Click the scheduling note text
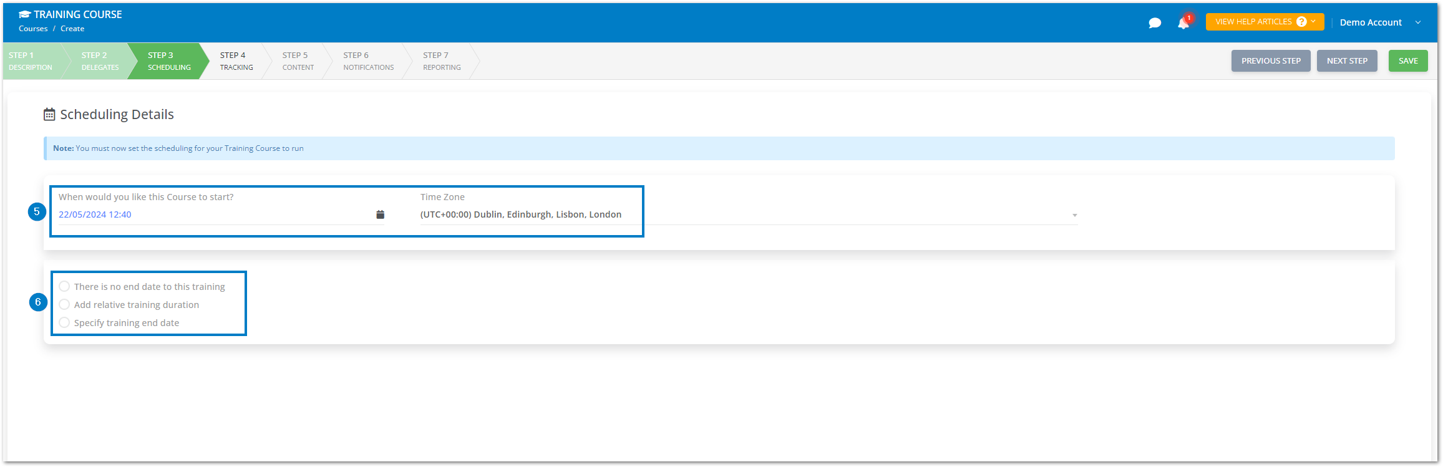Viewport: 1443px width, 467px height. coord(178,148)
